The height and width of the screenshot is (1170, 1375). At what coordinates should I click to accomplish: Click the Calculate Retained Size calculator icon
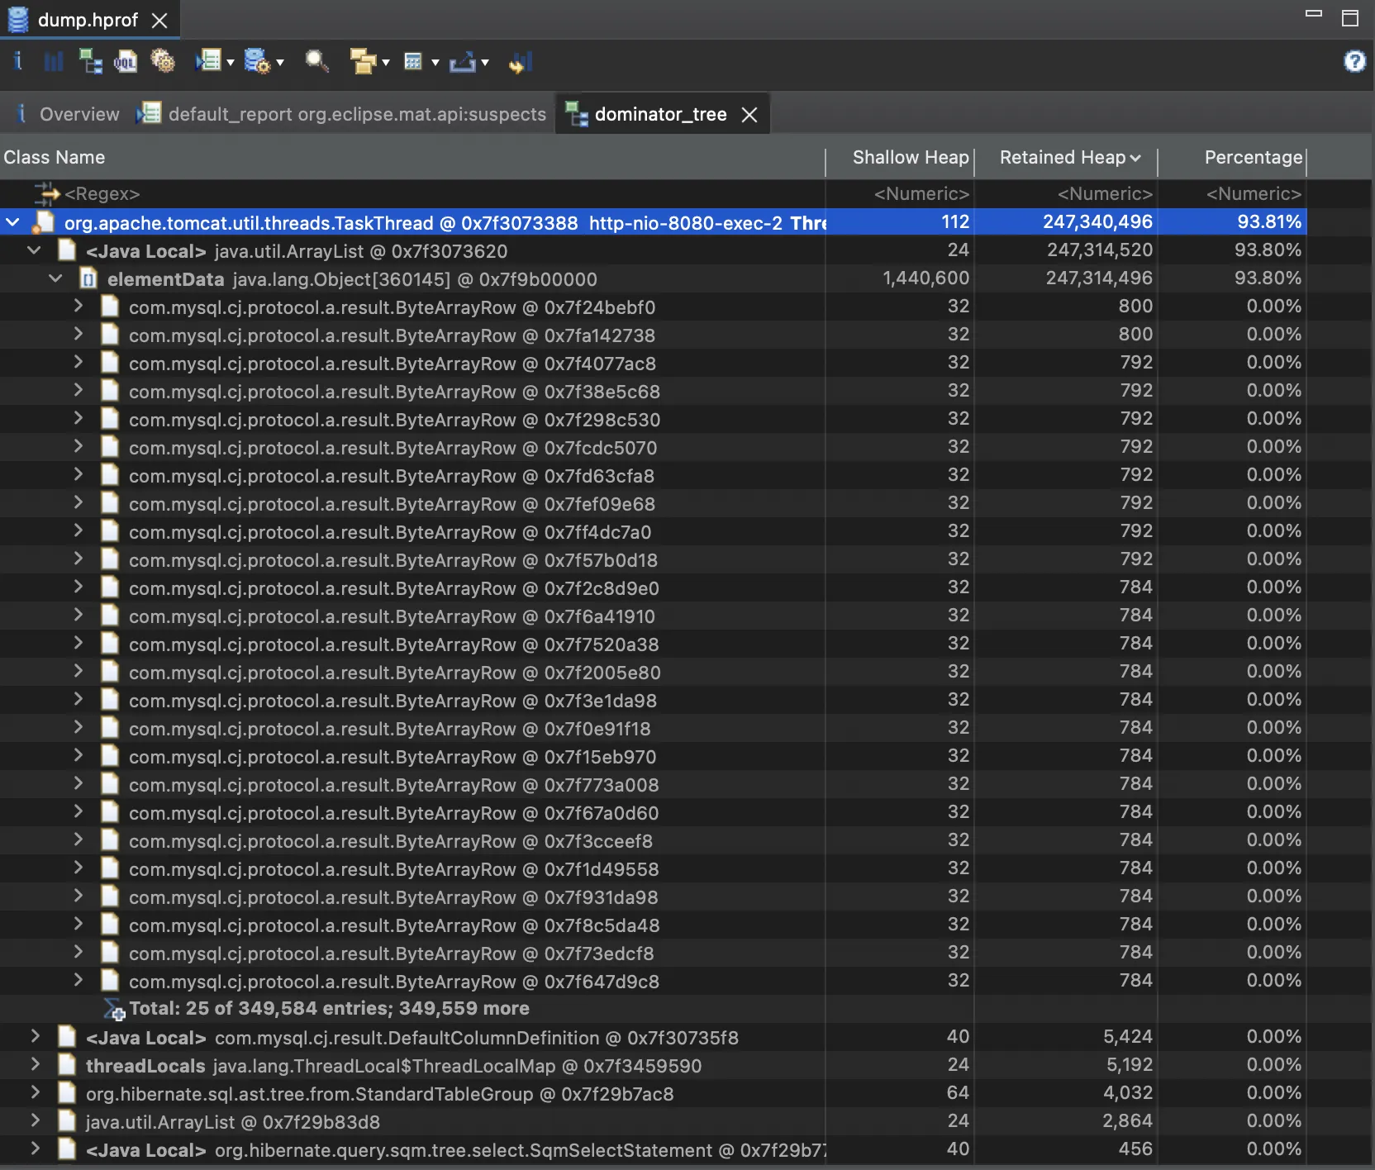tap(413, 61)
